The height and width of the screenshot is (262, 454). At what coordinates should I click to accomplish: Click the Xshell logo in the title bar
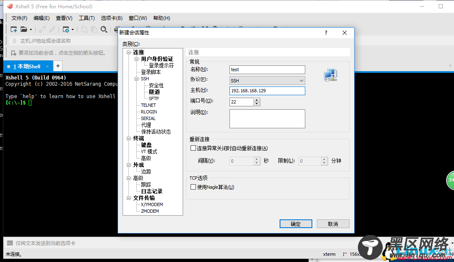[10, 6]
